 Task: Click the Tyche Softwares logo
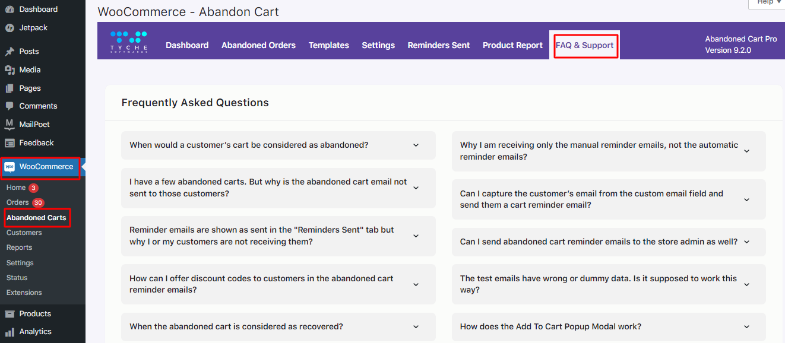tap(128, 42)
